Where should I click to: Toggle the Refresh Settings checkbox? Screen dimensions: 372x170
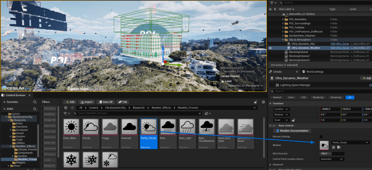321,136
